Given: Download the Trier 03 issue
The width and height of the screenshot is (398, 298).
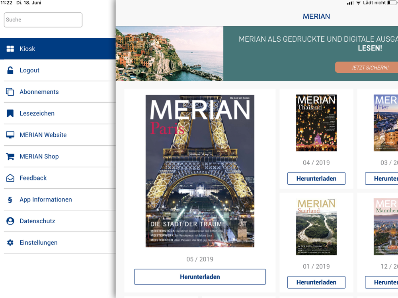Looking at the screenshot, I should tap(382, 178).
